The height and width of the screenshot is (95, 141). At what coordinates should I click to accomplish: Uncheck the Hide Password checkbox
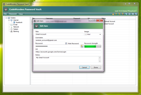(66, 43)
